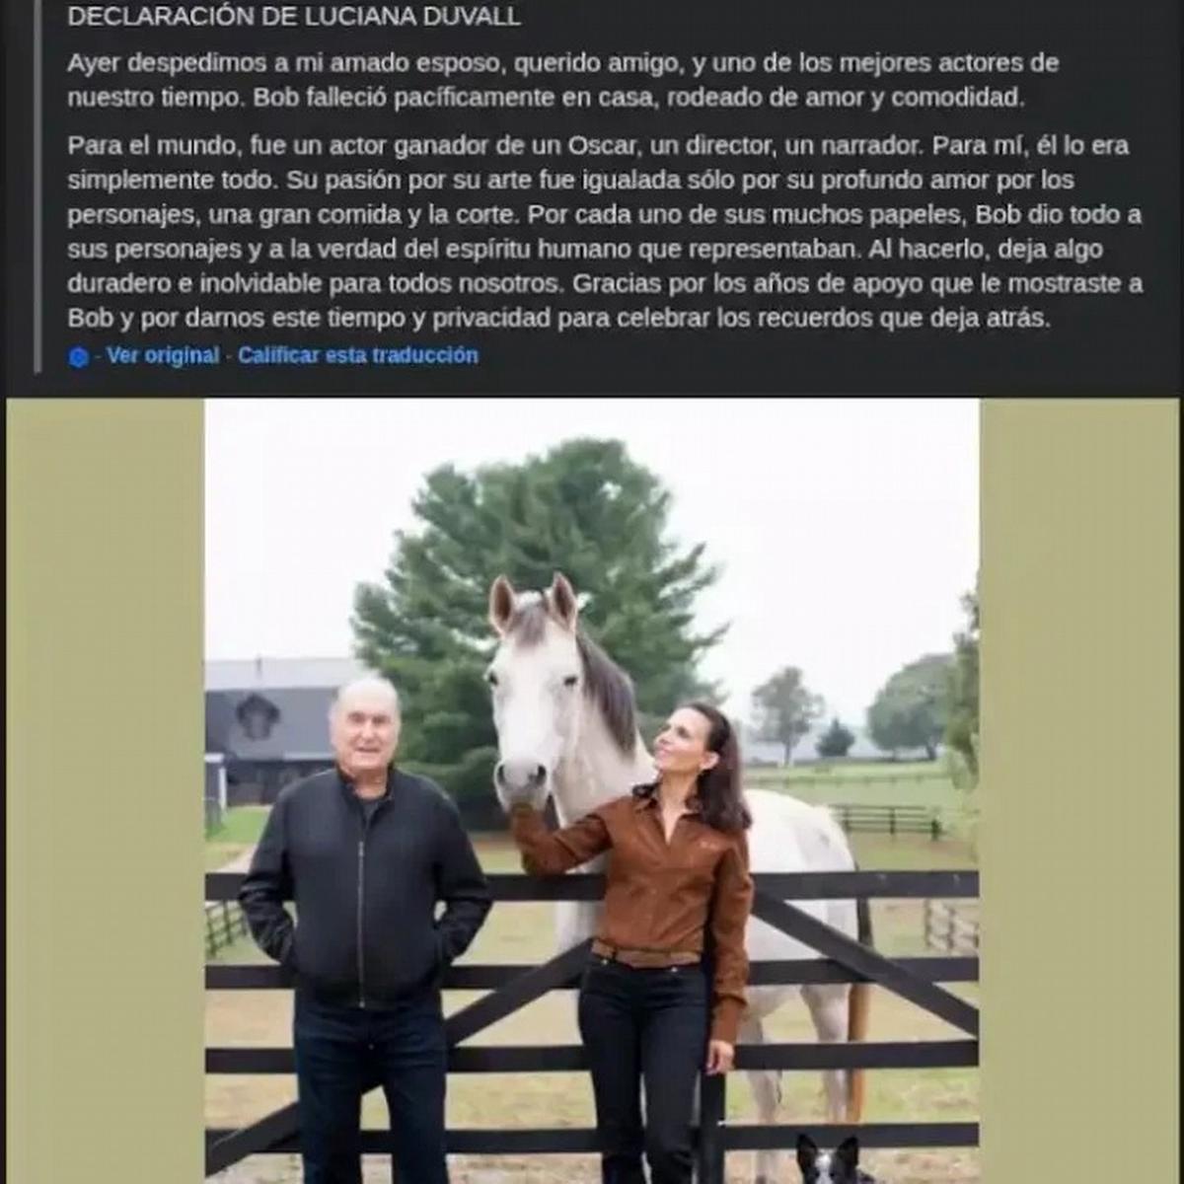Click the paragraph starting "Para el mundo"
Image resolution: width=1184 pixels, height=1184 pixels.
point(605,232)
